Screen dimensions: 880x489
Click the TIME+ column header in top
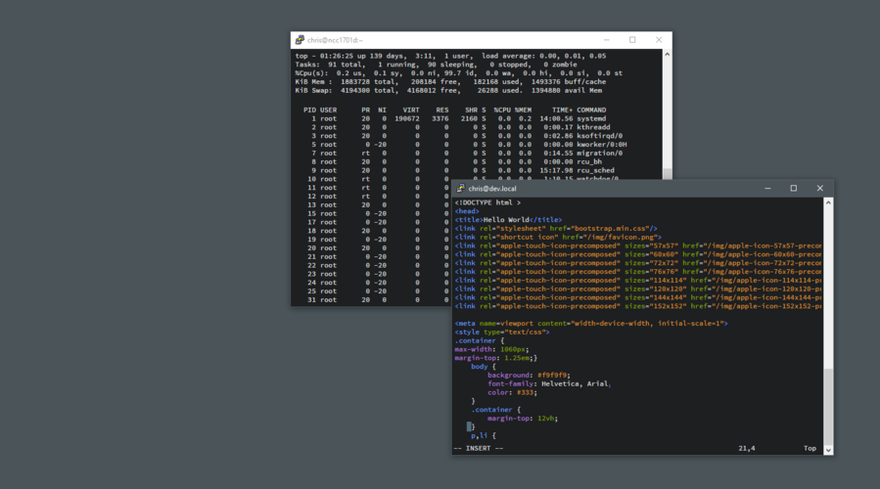(562, 110)
